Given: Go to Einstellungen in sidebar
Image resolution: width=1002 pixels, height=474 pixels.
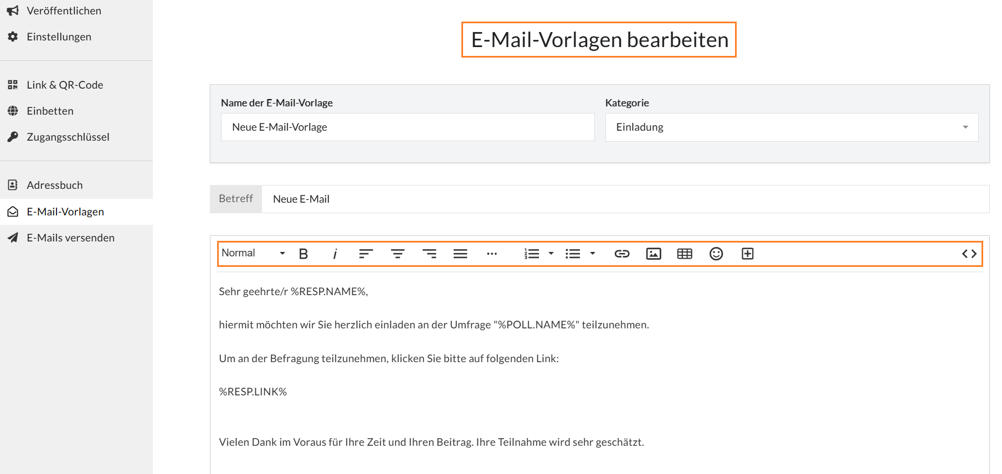Looking at the screenshot, I should [x=59, y=37].
